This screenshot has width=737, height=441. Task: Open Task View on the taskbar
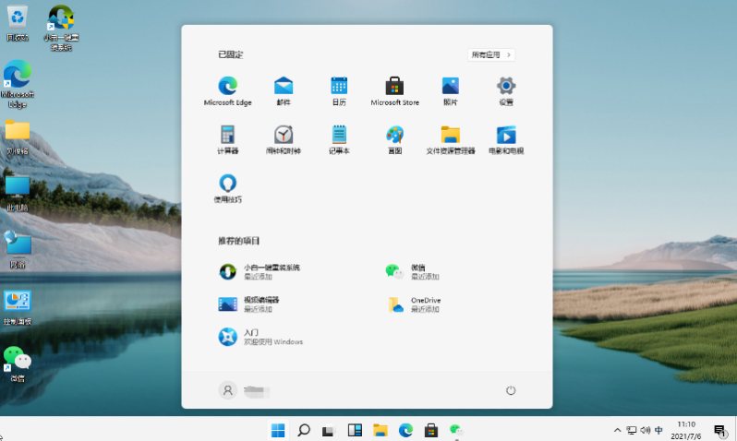(329, 430)
